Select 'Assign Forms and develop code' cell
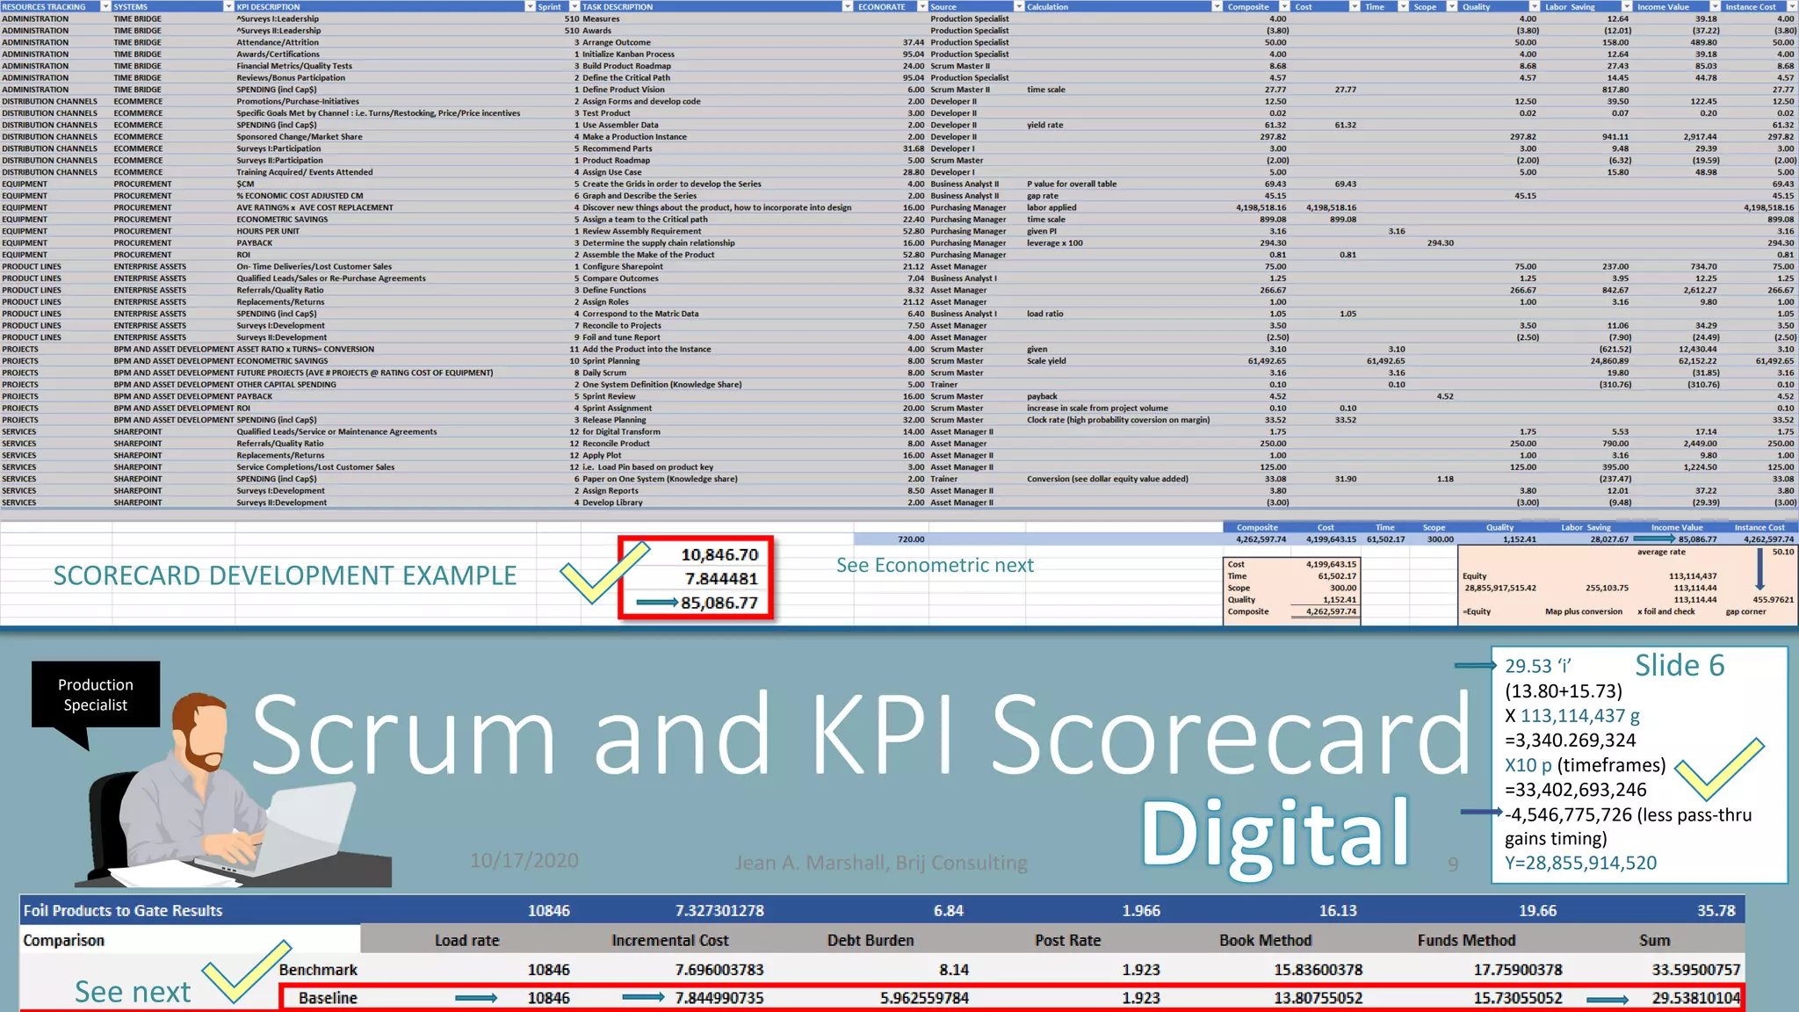1799x1012 pixels. [641, 101]
